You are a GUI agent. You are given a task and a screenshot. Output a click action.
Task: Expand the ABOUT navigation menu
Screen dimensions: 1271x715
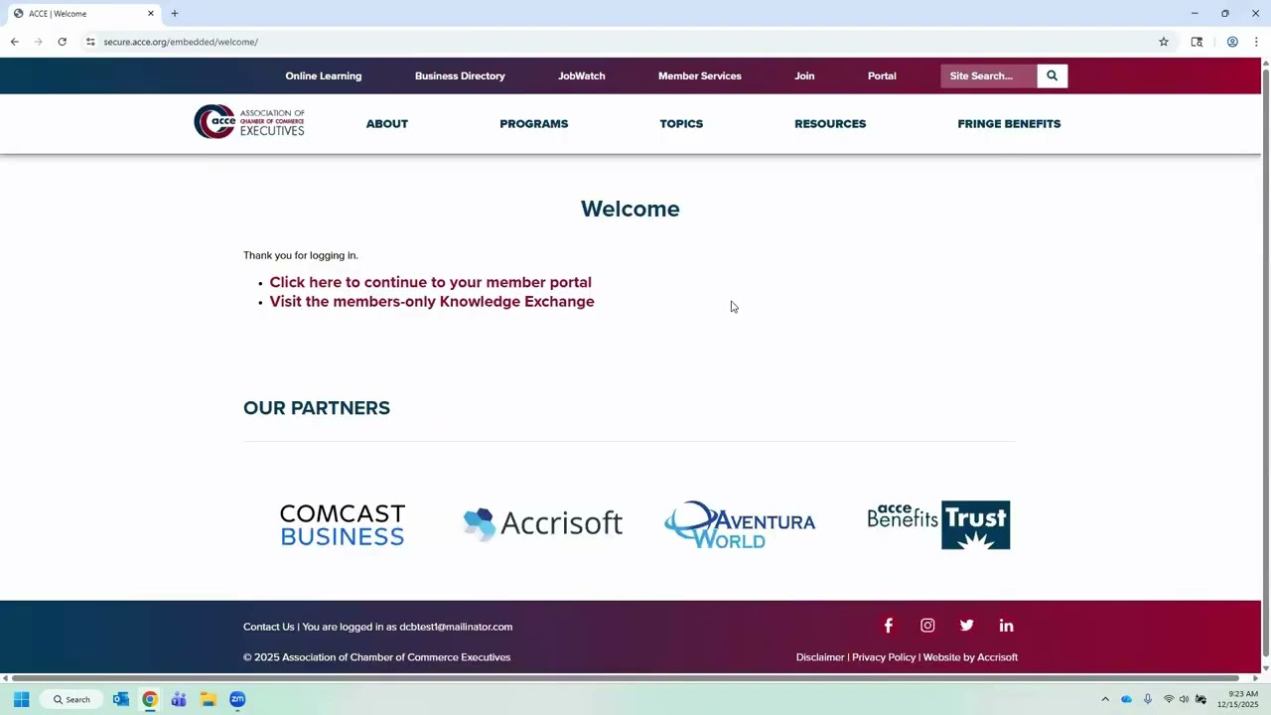387,123
